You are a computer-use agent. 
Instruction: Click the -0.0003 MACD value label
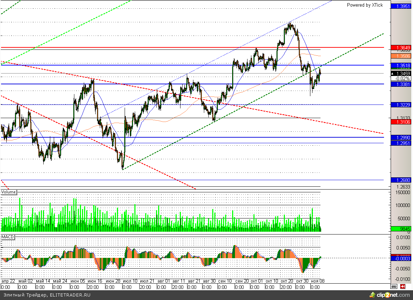402,258
